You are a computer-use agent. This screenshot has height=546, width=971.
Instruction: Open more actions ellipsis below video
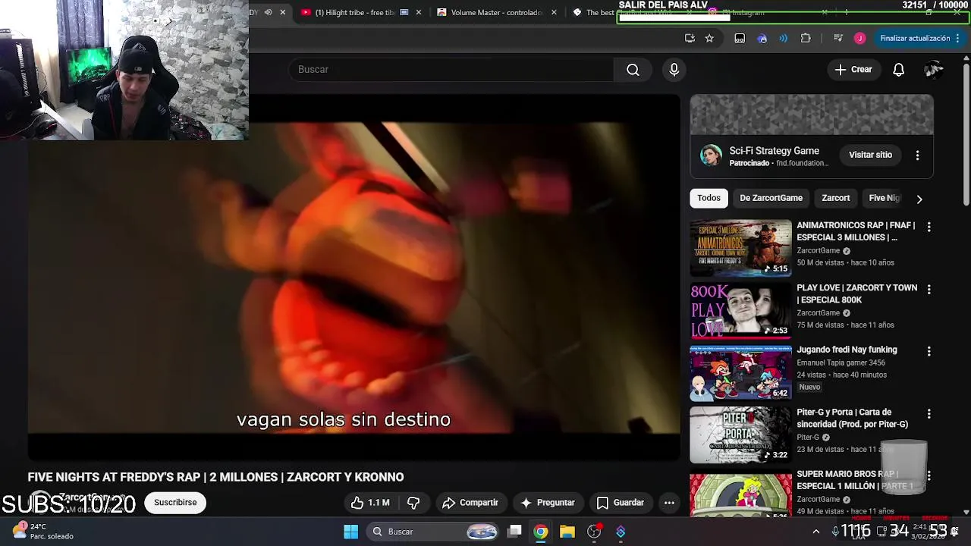(669, 503)
